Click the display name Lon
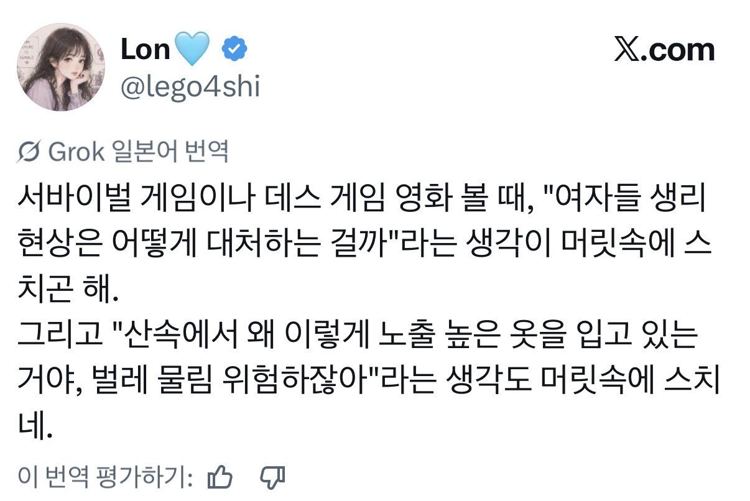The height and width of the screenshot is (501, 750). 146,50
